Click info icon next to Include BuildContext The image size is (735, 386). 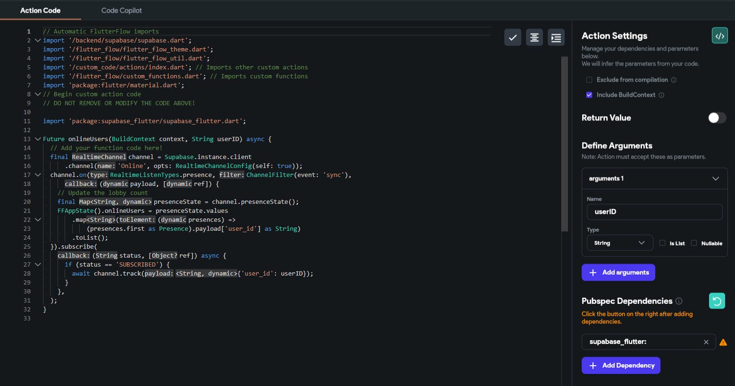pyautogui.click(x=661, y=95)
